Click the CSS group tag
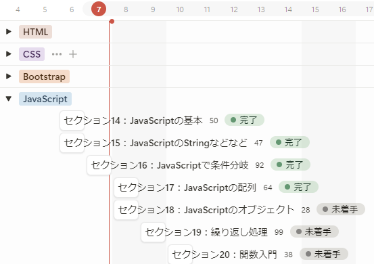Screen dimensions: 374x264 click(x=32, y=54)
